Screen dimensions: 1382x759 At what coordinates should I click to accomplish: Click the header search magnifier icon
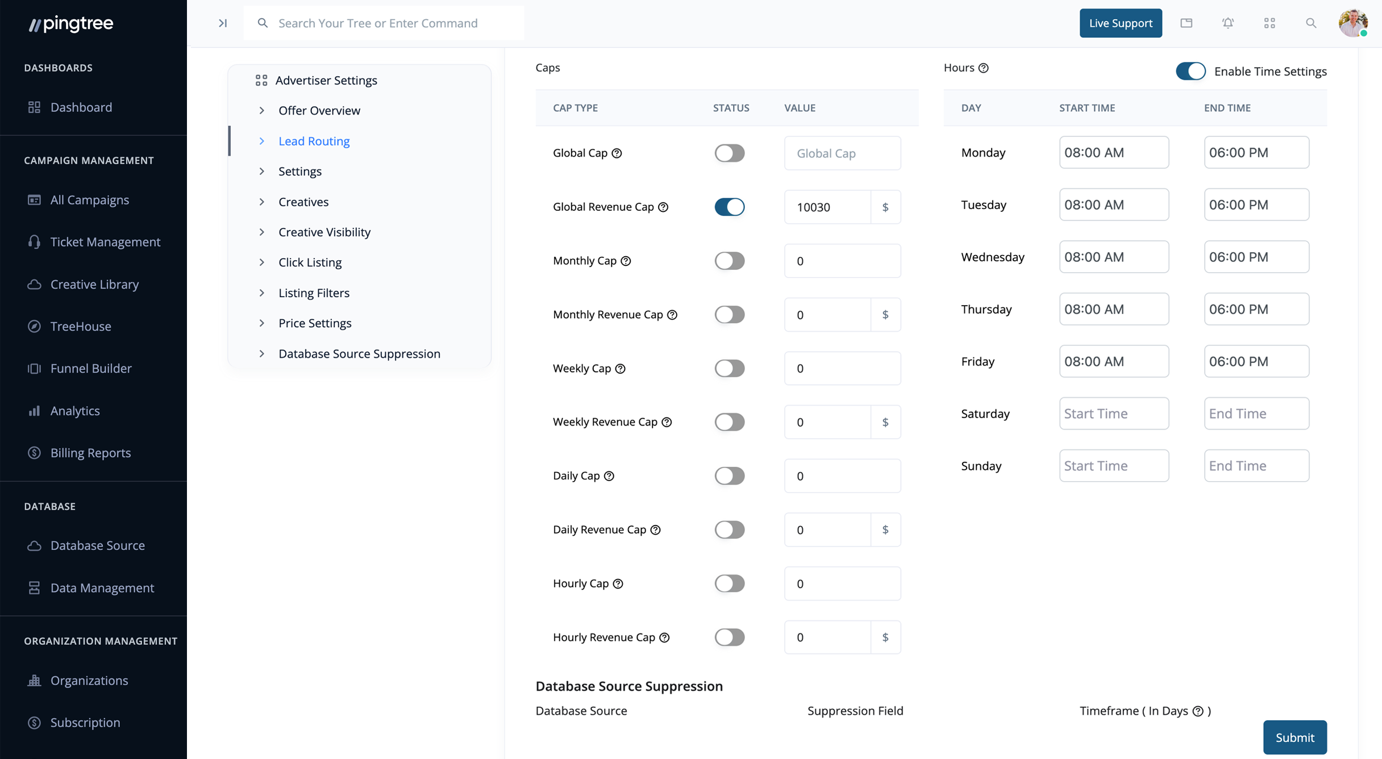(x=1311, y=23)
